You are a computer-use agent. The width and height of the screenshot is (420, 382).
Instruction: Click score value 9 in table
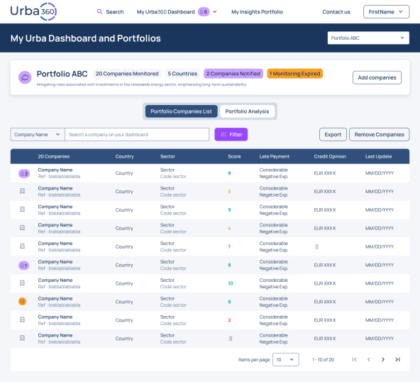[230, 210]
